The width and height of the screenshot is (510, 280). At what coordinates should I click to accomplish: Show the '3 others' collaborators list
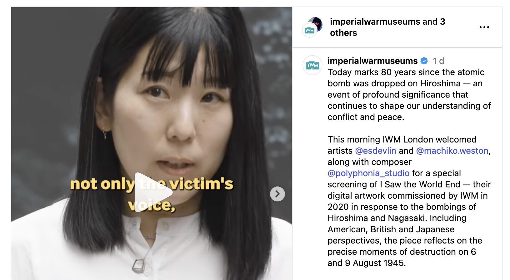coord(387,27)
